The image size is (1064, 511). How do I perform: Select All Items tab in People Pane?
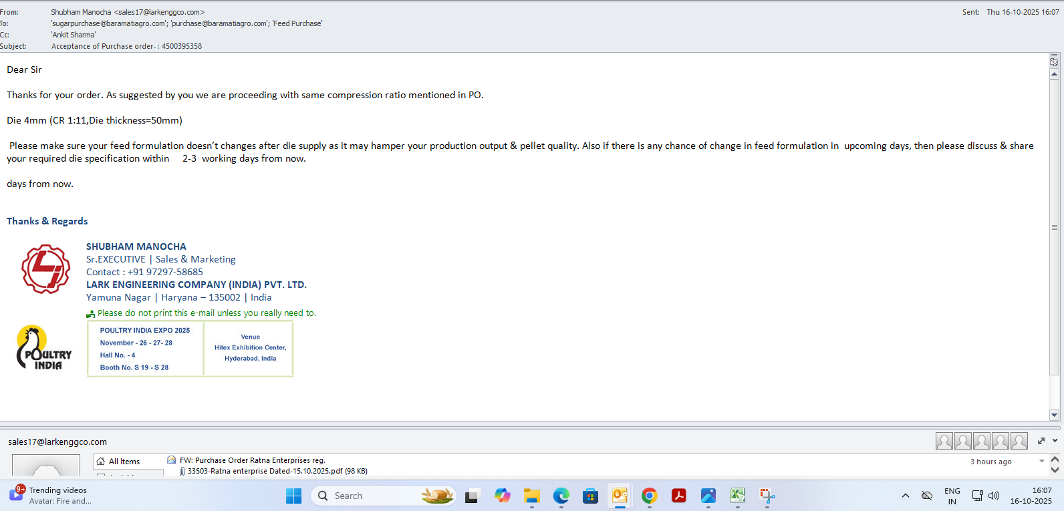pyautogui.click(x=124, y=462)
